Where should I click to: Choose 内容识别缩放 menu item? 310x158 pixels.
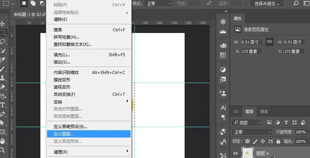(x=88, y=73)
